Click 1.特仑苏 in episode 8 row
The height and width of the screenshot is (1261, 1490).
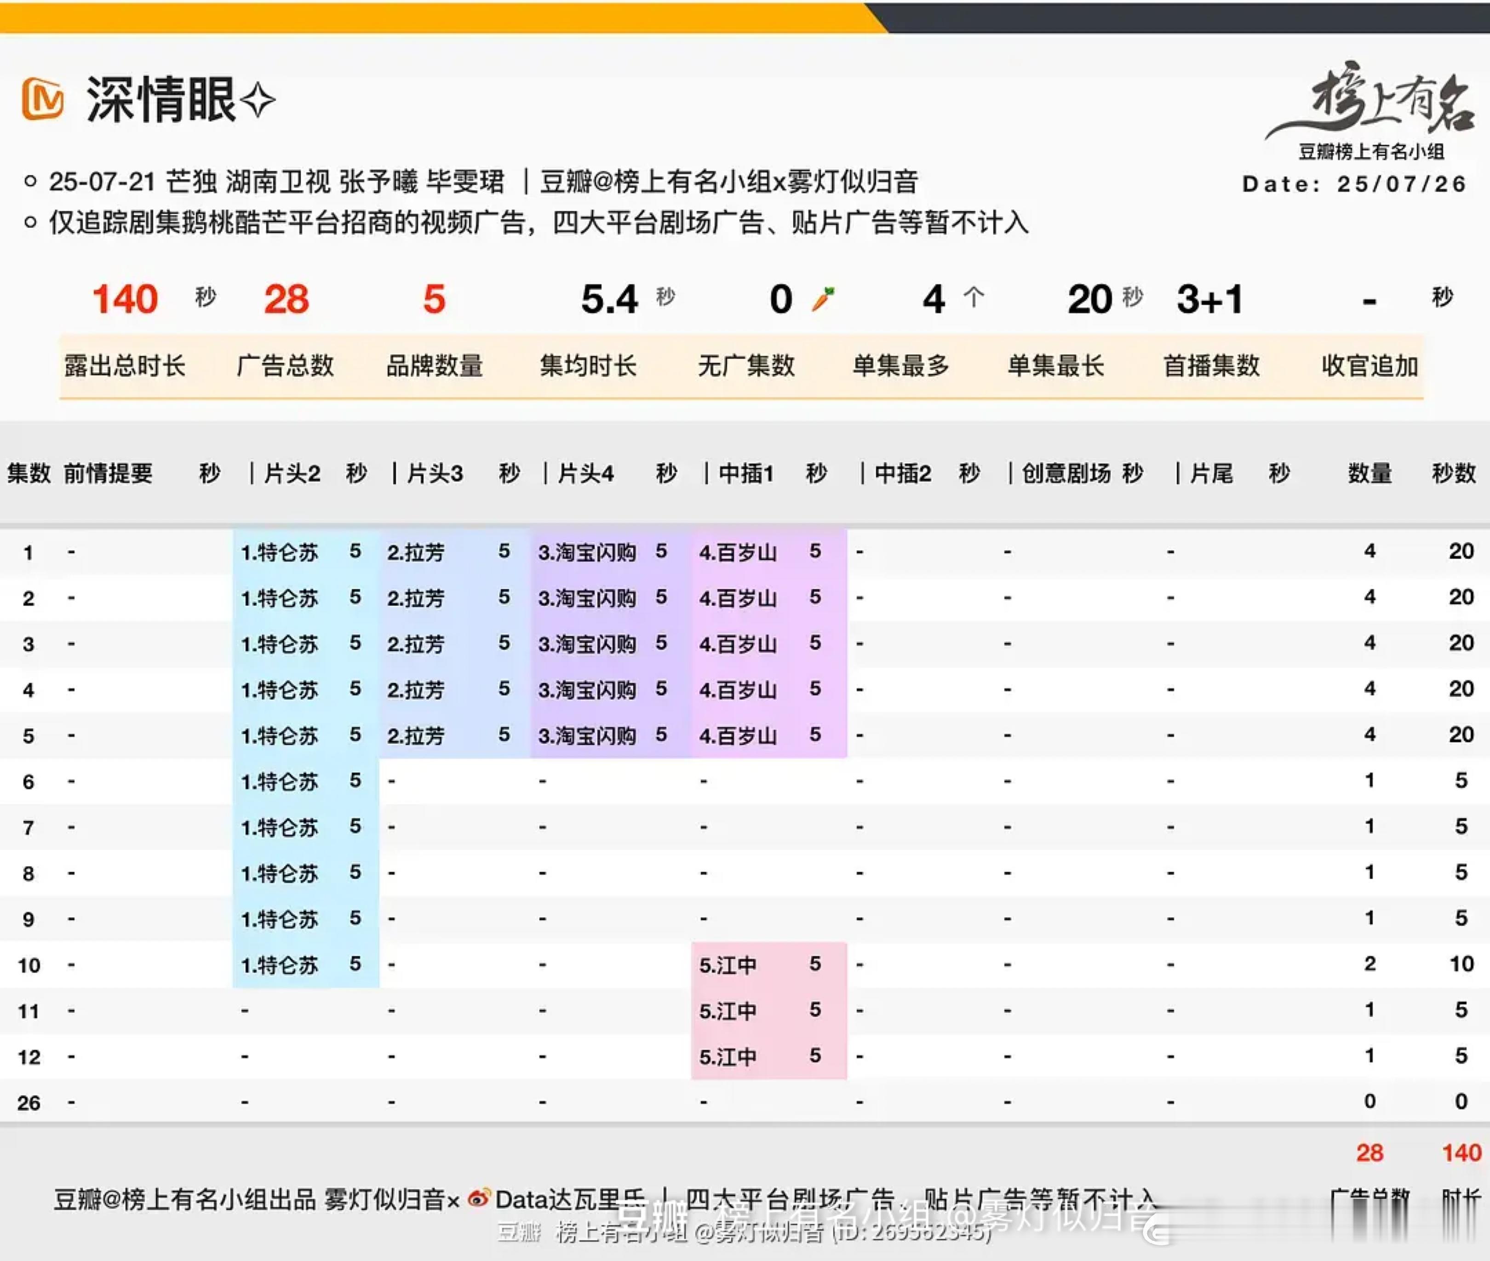pyautogui.click(x=279, y=873)
